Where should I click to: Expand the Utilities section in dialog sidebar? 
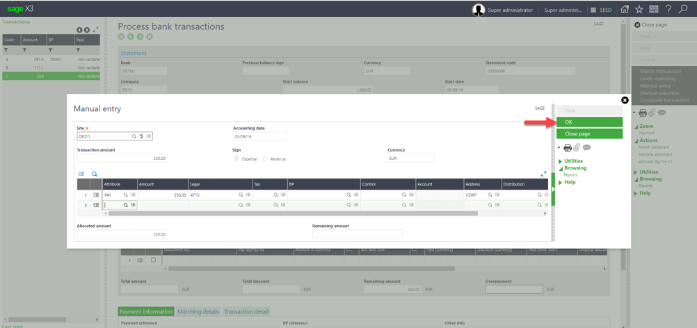tap(573, 161)
